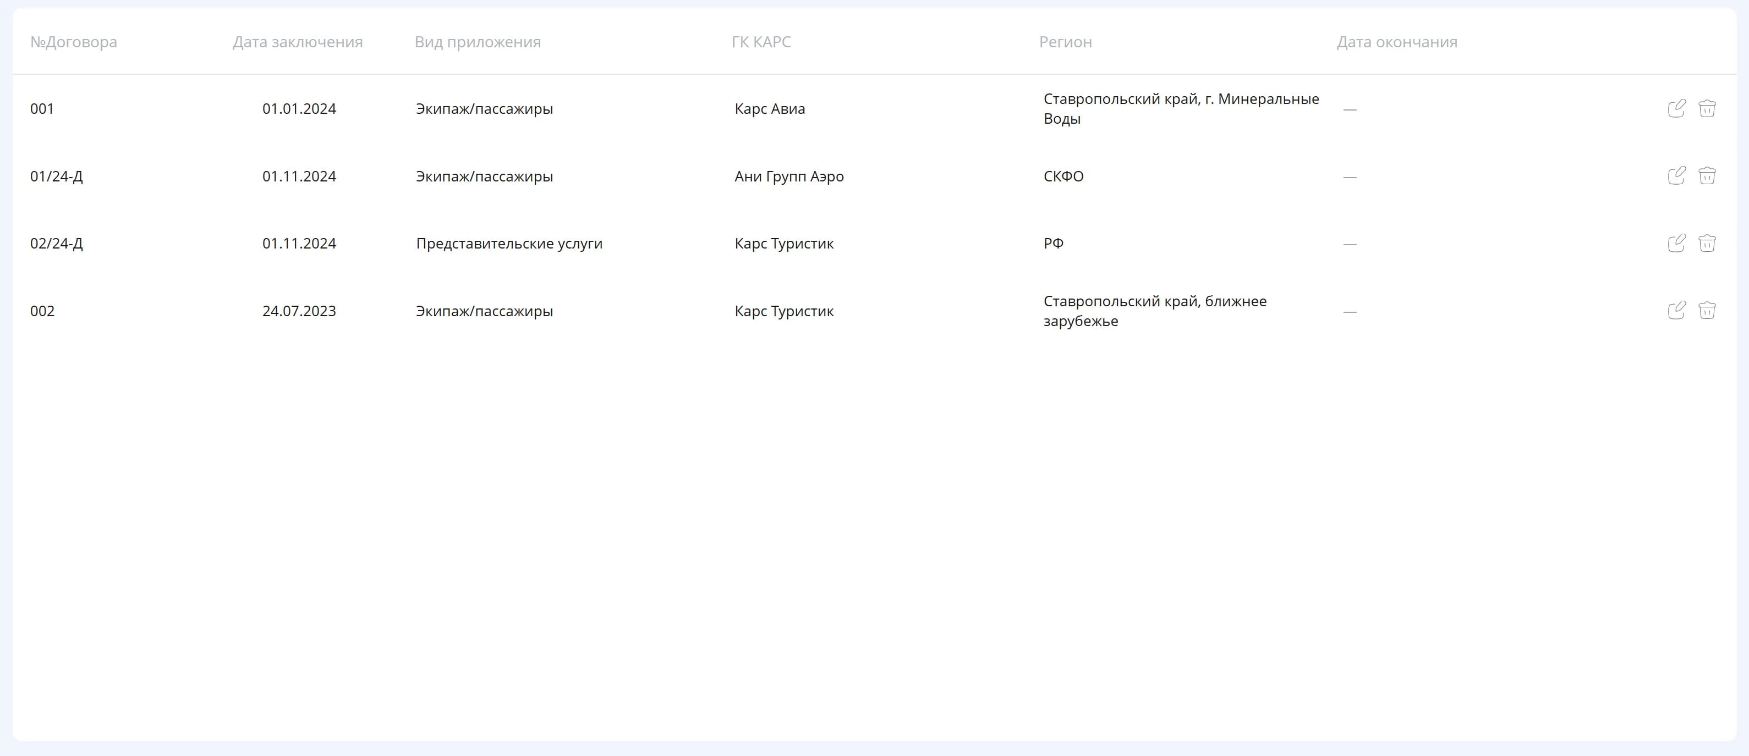Delete contract 002 with trash icon

(x=1707, y=310)
